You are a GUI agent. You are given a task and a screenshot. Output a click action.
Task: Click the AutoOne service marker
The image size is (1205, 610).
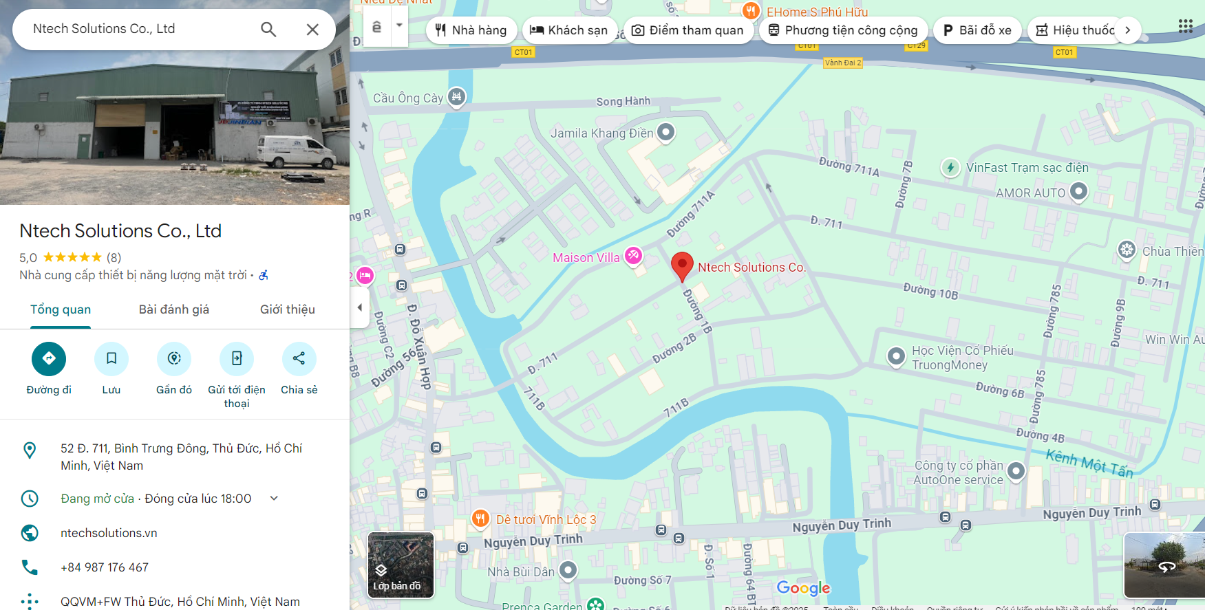tap(1016, 471)
